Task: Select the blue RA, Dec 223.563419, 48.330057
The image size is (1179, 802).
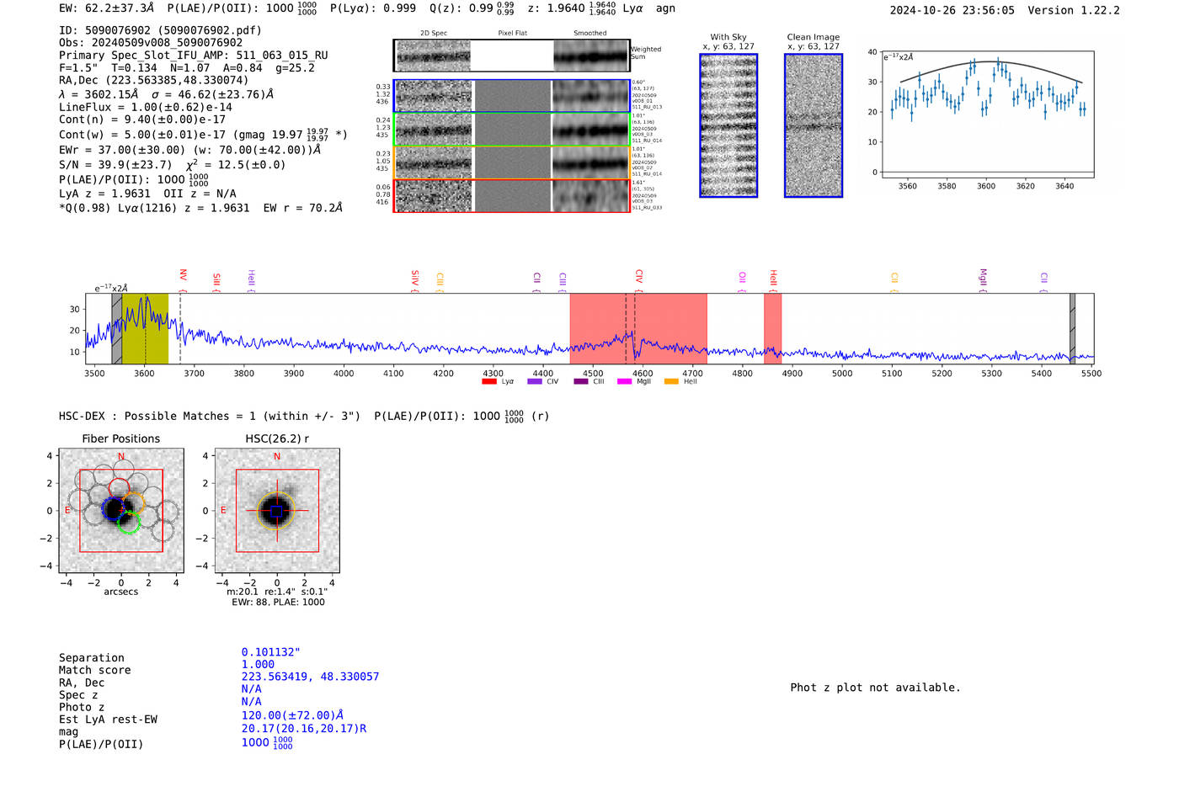Action: [310, 677]
